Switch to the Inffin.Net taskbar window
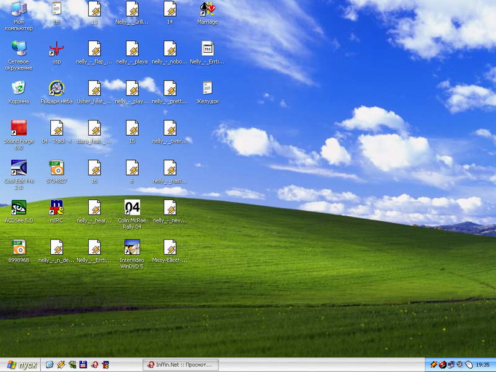 (180, 365)
